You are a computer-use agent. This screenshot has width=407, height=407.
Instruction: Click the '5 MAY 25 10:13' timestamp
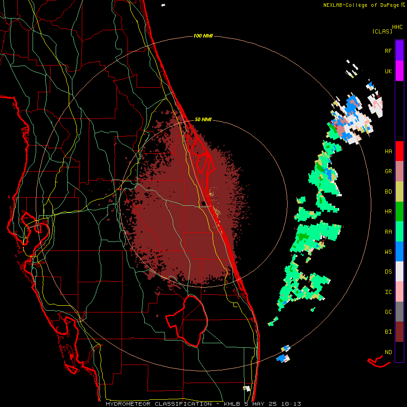[x=273, y=404]
